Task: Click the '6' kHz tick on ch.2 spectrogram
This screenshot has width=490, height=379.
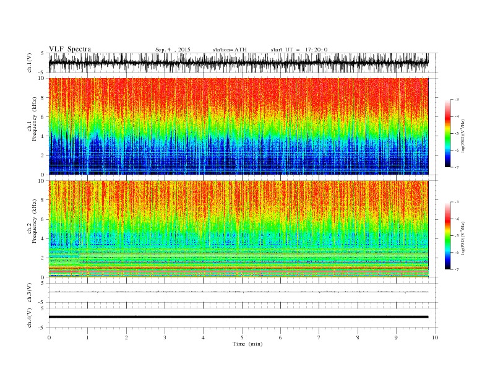Action: pyautogui.click(x=43, y=219)
